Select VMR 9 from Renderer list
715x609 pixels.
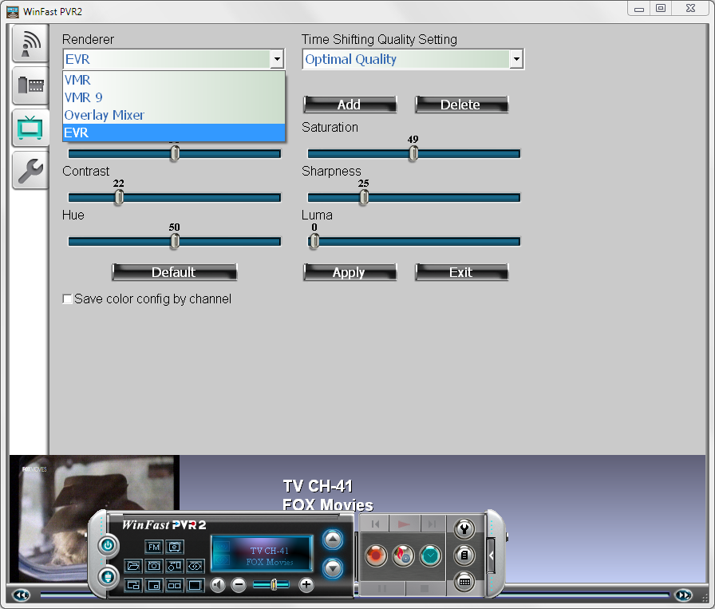tap(83, 97)
